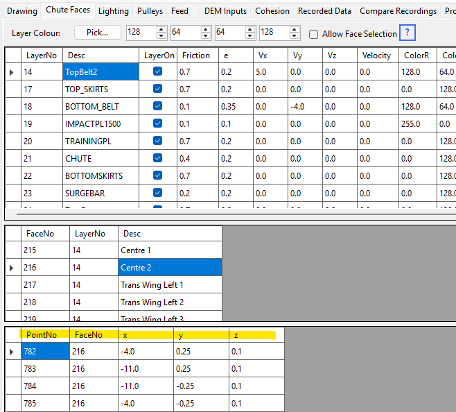
Task: Open the Pulleys tab
Action: (150, 11)
